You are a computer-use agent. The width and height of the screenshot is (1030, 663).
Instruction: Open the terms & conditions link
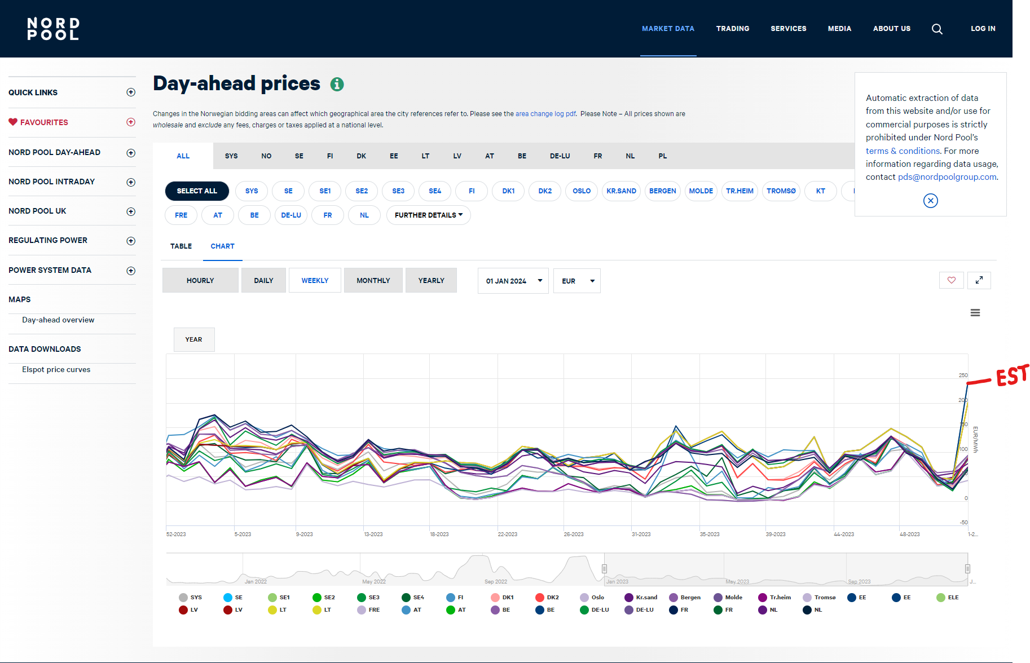(x=903, y=151)
